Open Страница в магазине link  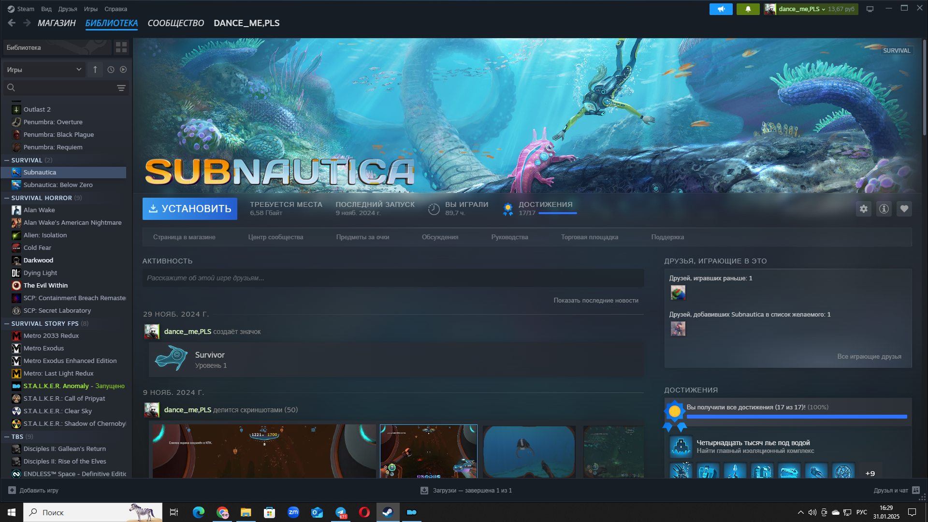tap(184, 237)
